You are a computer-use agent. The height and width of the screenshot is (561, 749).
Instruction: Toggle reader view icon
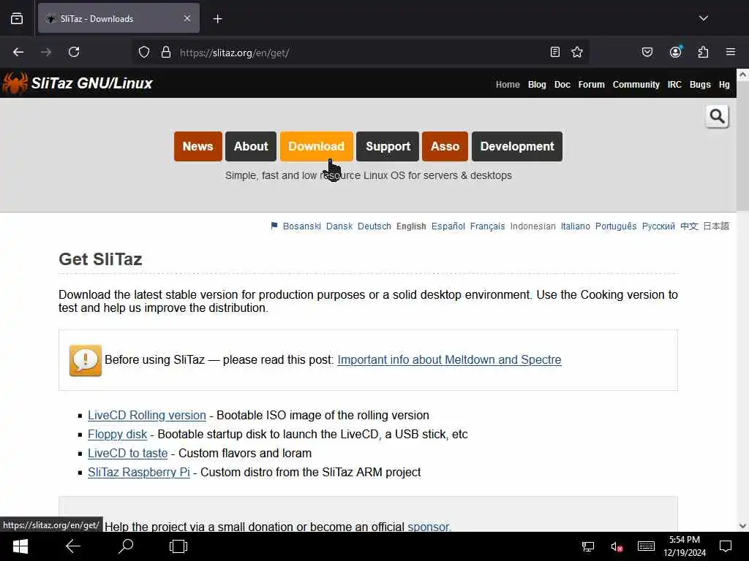pyautogui.click(x=554, y=52)
